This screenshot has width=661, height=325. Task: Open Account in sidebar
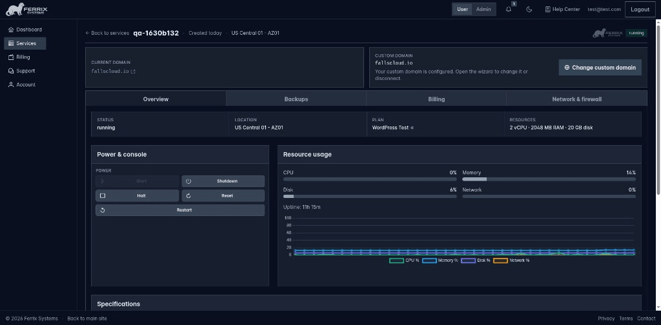25,84
